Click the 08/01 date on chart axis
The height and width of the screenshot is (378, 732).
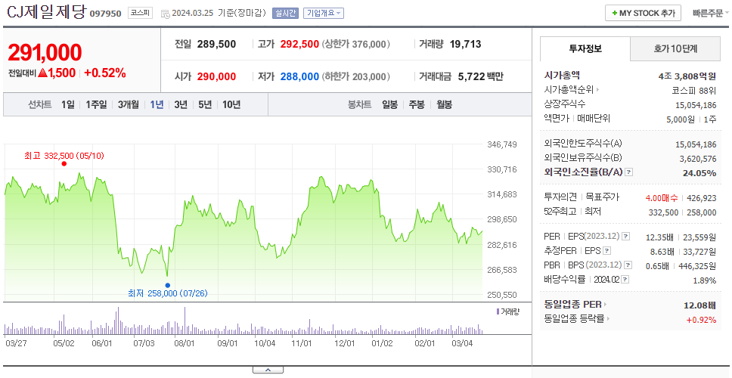click(x=184, y=343)
